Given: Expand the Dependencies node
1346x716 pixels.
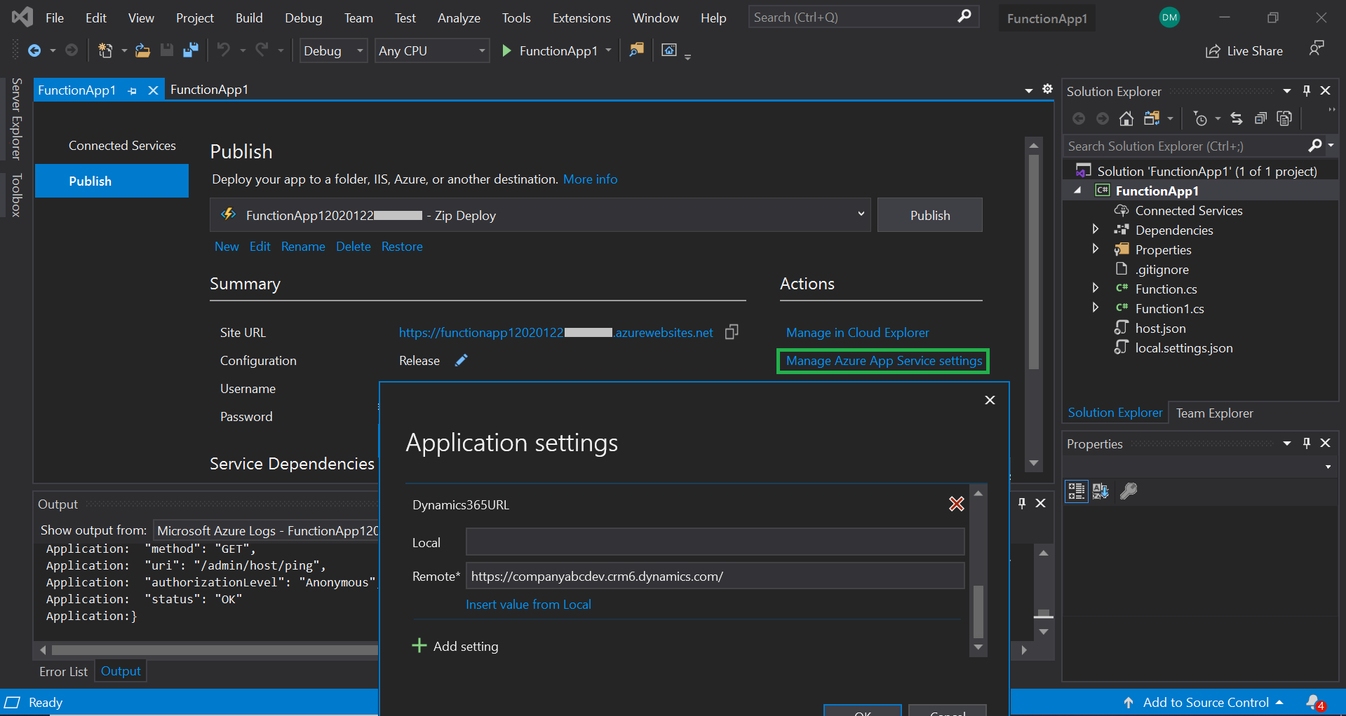Looking at the screenshot, I should 1096,229.
